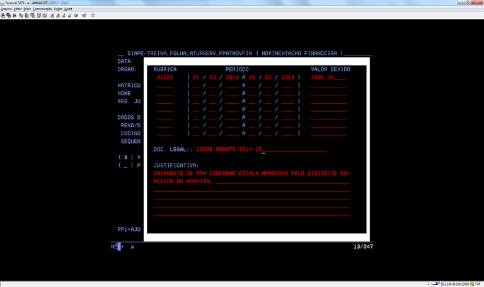Click the Justificativa text starting with PAGAMENTO

[251, 173]
